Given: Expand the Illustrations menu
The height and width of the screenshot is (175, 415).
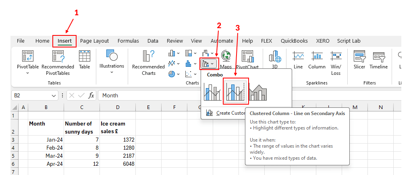Looking at the screenshot, I should pyautogui.click(x=112, y=60).
